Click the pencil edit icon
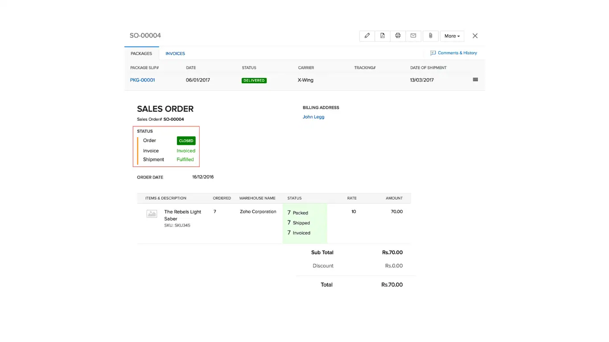The height and width of the screenshot is (342, 609). tap(367, 36)
